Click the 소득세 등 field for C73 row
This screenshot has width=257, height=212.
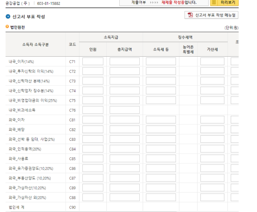point(161,81)
